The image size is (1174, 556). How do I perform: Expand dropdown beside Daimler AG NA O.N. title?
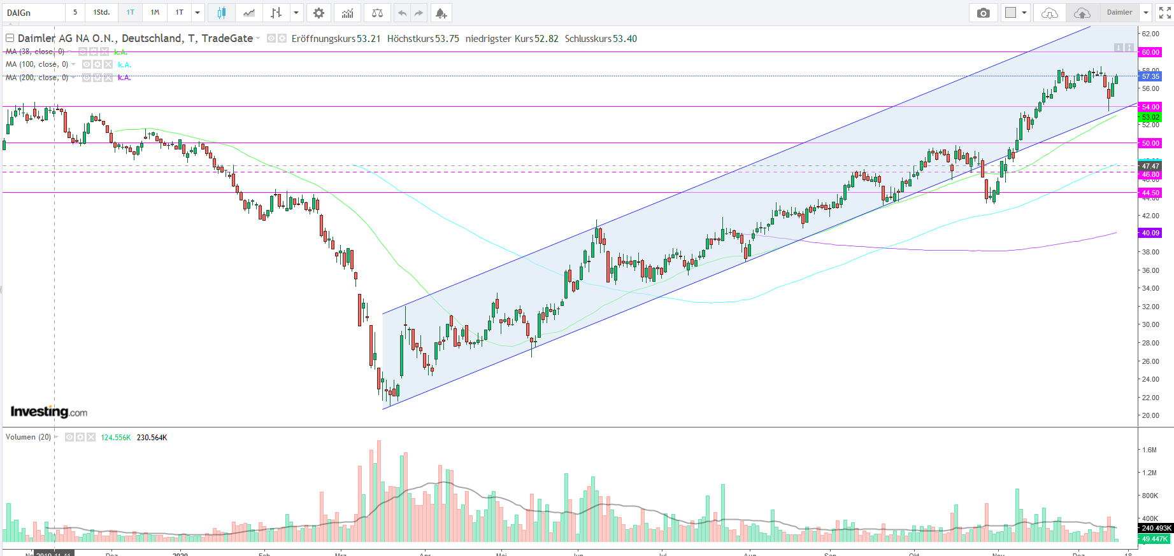(x=258, y=39)
